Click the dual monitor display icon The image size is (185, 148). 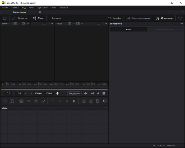(180, 18)
